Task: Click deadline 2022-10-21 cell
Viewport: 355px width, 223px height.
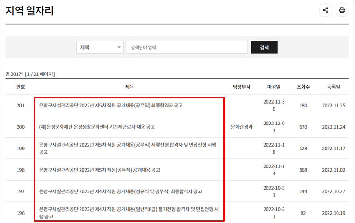Action: (x=274, y=213)
